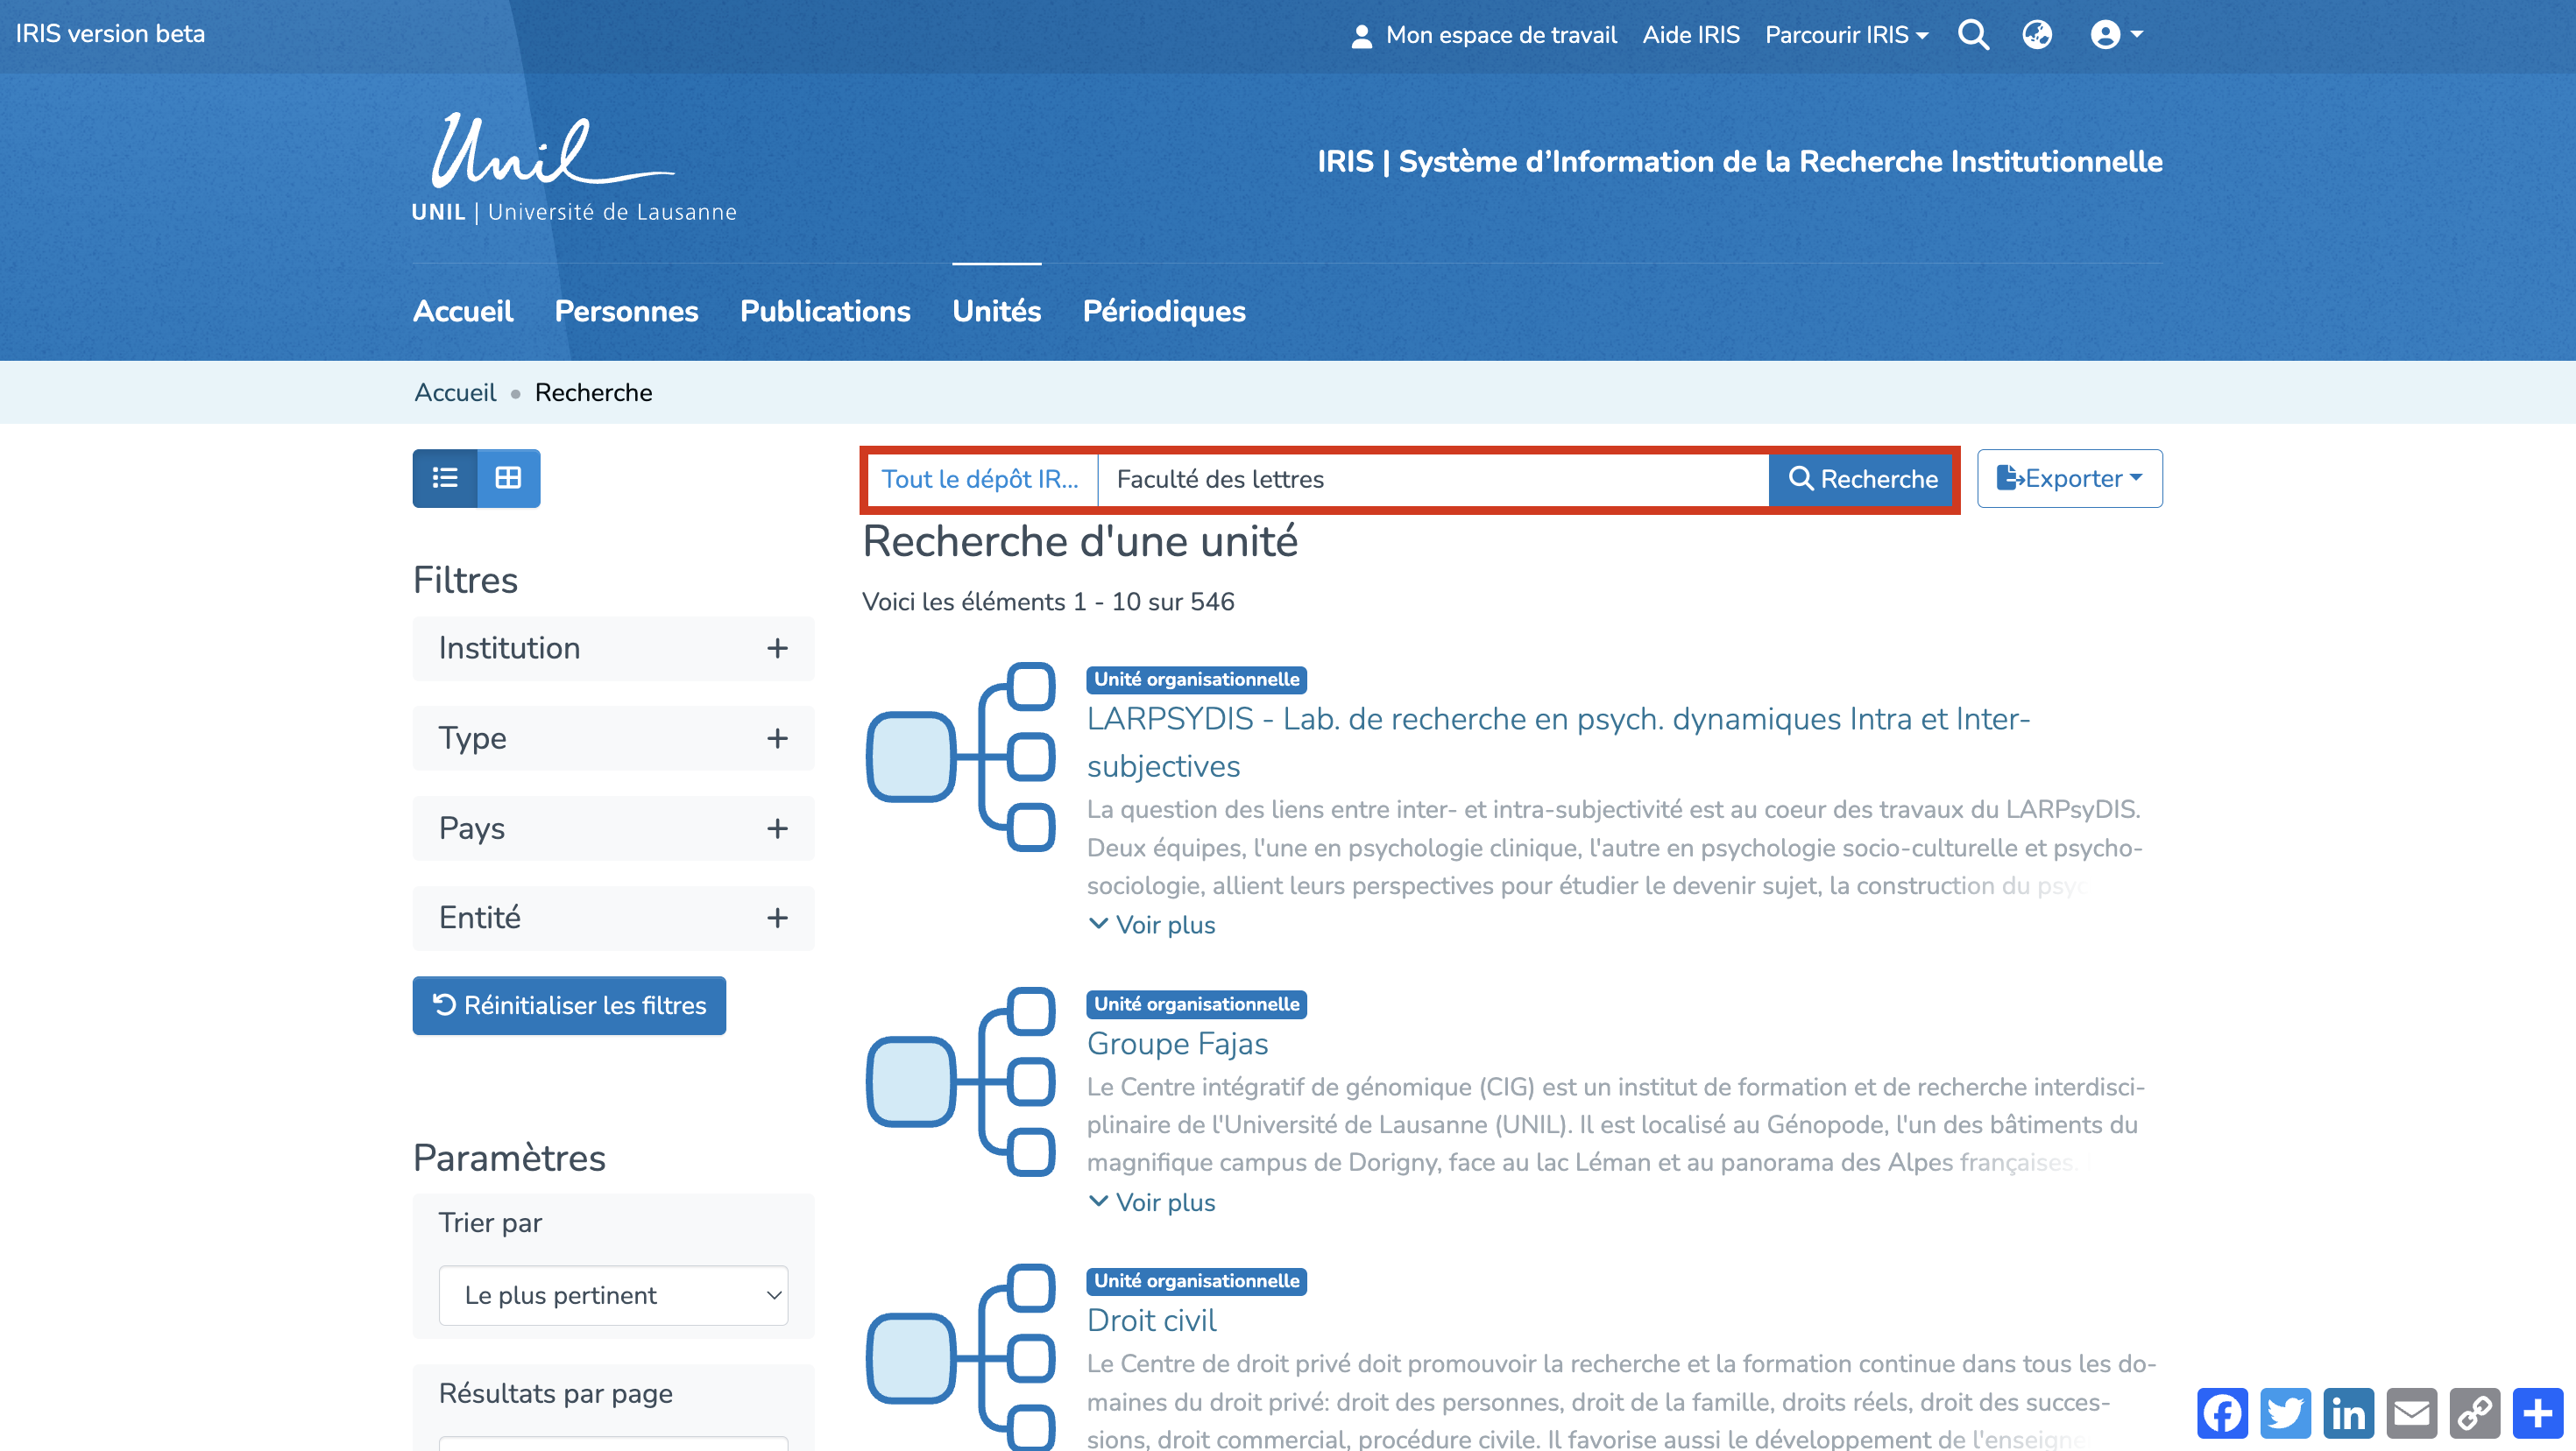Switch to grid view
The width and height of the screenshot is (2576, 1451).
point(508,479)
